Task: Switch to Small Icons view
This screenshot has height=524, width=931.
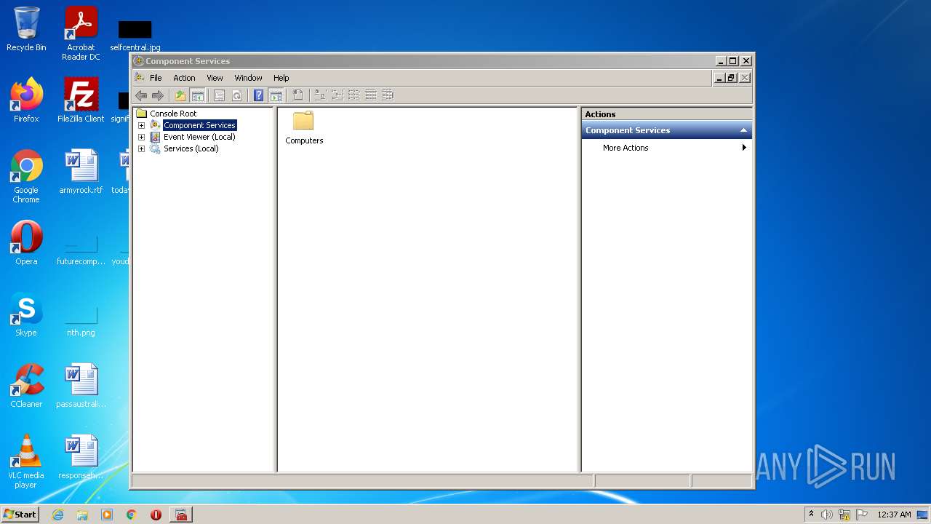Action: point(337,95)
